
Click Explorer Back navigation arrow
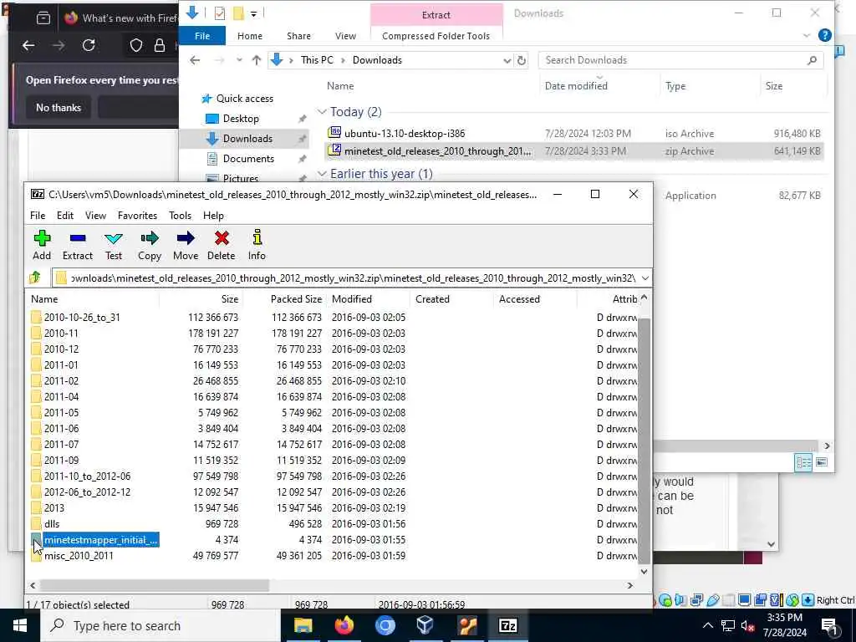195,60
